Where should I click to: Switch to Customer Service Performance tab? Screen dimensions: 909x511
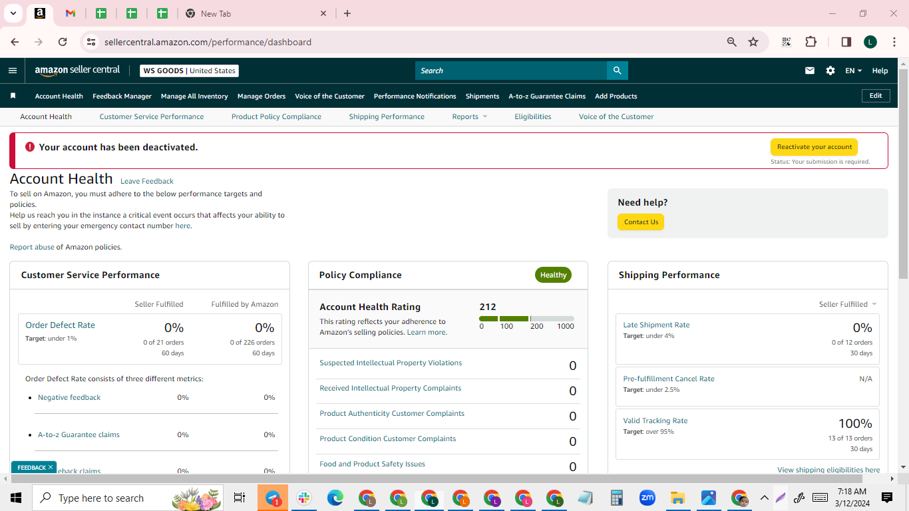[x=152, y=116]
